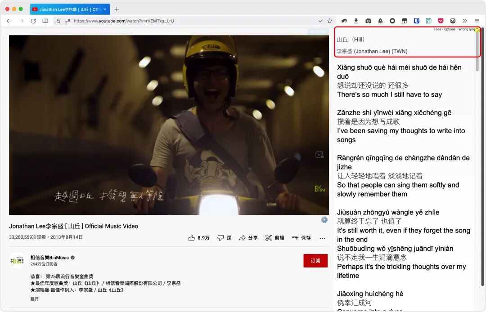486x312 pixels.
Task: Expand more toolbar extensions chevron
Action: point(464,21)
